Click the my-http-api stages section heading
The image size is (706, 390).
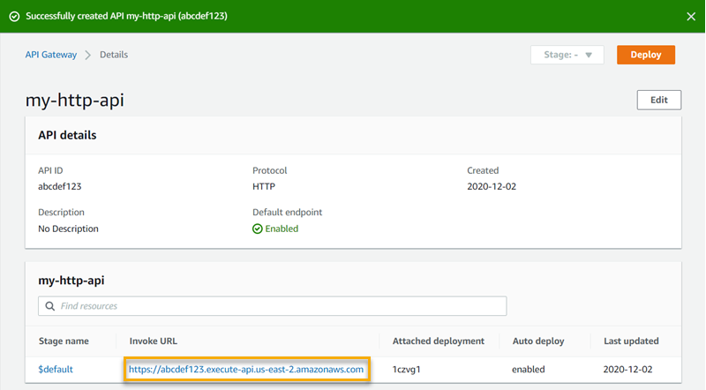(x=71, y=280)
